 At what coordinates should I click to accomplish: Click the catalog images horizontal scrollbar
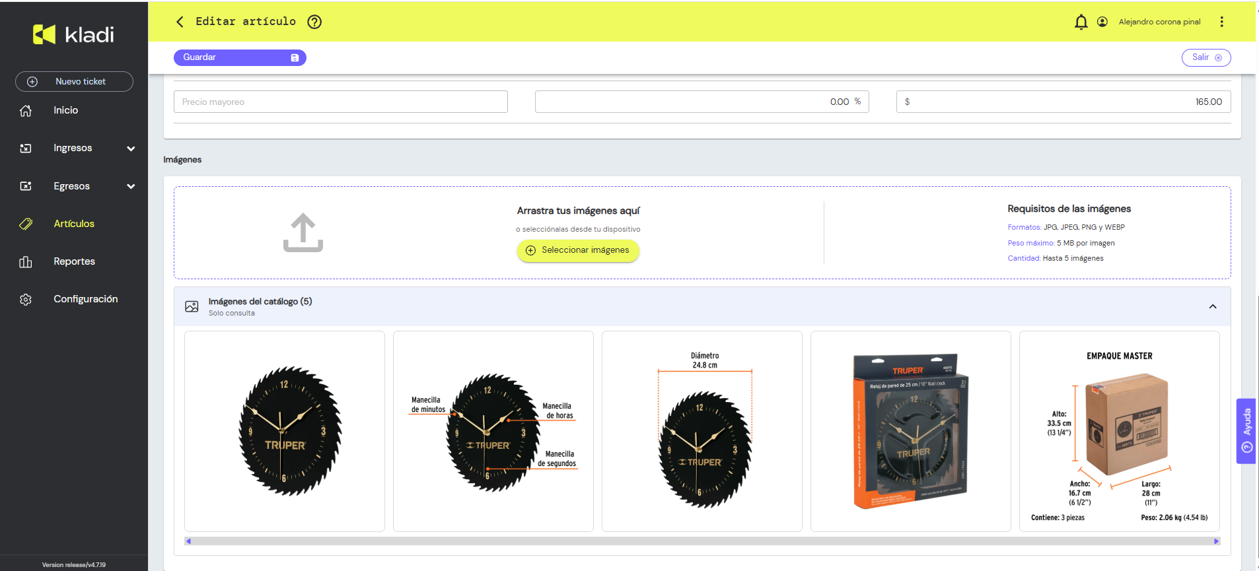[x=702, y=541]
